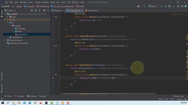Click the override gutter icon on line 61
Image resolution: width=188 pixels, height=105 pixels.
[56, 17]
